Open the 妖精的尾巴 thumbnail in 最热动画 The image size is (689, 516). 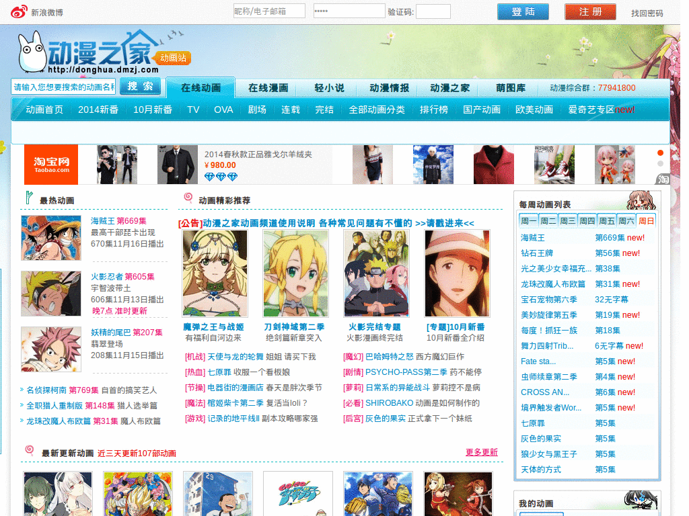[x=51, y=349]
